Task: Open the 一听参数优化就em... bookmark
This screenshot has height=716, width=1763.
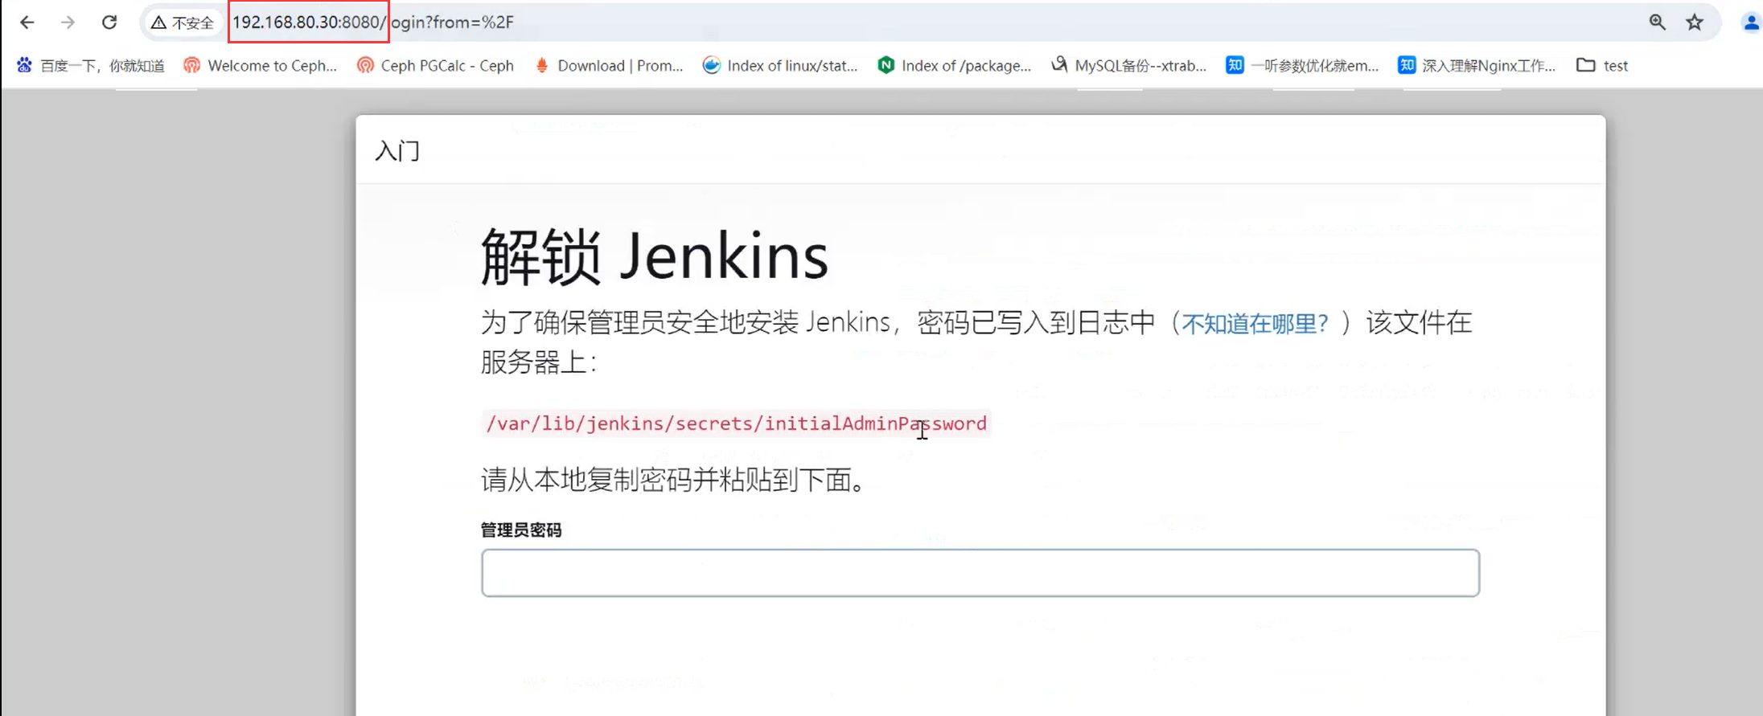Action: pos(1303,66)
